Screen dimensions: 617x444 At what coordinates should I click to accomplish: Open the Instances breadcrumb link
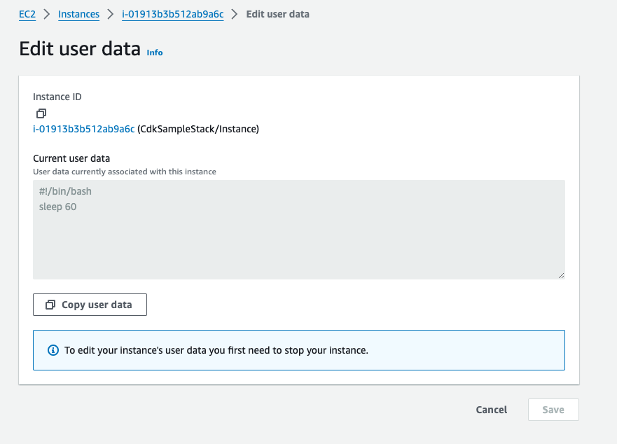pyautogui.click(x=78, y=13)
